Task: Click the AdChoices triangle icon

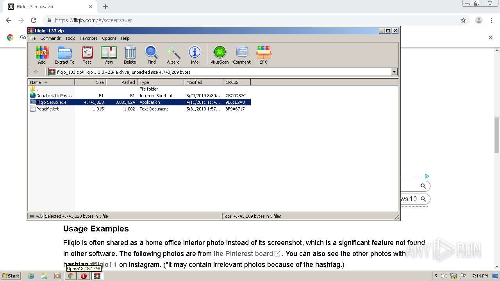Action: pyautogui.click(x=427, y=176)
